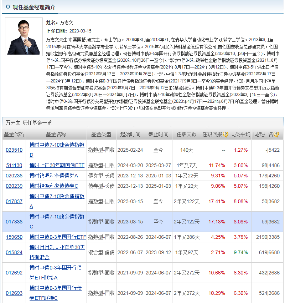285x303 pixels.
Task: Open 博时中债0-3年国开行债券ETF联接C fund page
Action: 56,293
